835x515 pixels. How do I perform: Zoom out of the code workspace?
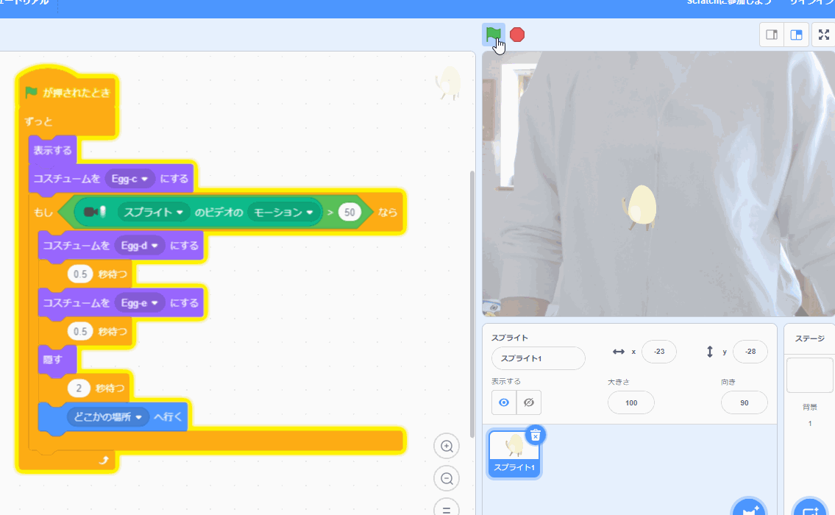[x=447, y=479]
